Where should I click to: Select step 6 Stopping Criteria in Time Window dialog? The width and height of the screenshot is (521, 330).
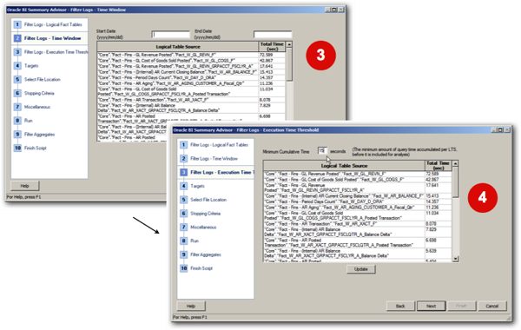pos(34,93)
